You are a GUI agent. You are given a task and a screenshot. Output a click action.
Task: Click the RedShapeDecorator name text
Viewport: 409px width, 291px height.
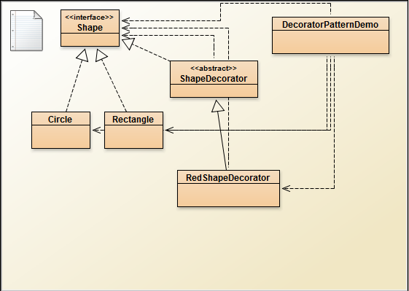227,178
